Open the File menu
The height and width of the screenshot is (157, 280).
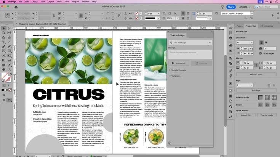point(21,2)
